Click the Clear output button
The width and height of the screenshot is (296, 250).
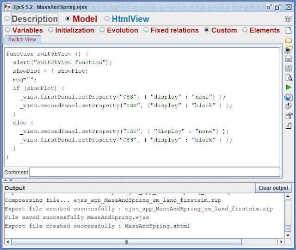273,188
